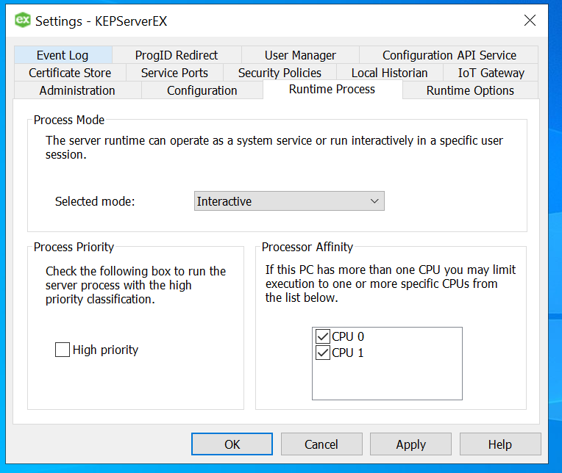This screenshot has width=562, height=473.
Task: Click the KEPServerEX app icon in title bar
Action: [x=23, y=21]
